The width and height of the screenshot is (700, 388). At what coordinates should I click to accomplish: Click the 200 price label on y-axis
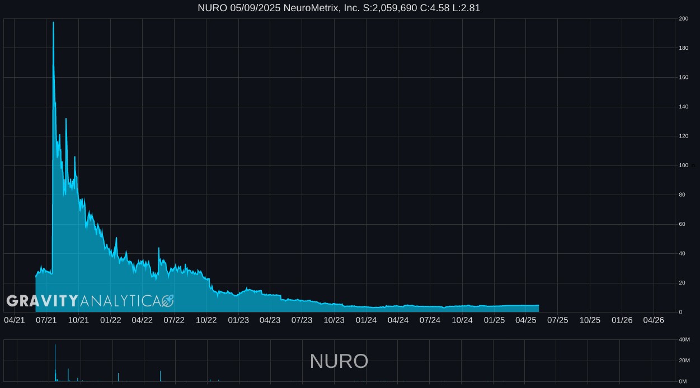coord(684,19)
